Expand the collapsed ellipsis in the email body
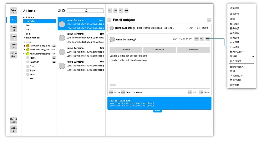The width and height of the screenshot is (264, 141). coord(113,85)
